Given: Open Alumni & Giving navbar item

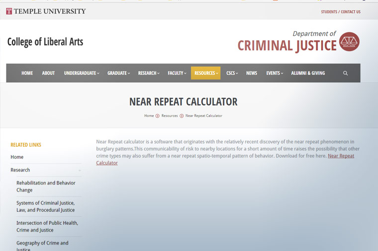Looking at the screenshot, I should point(308,73).
